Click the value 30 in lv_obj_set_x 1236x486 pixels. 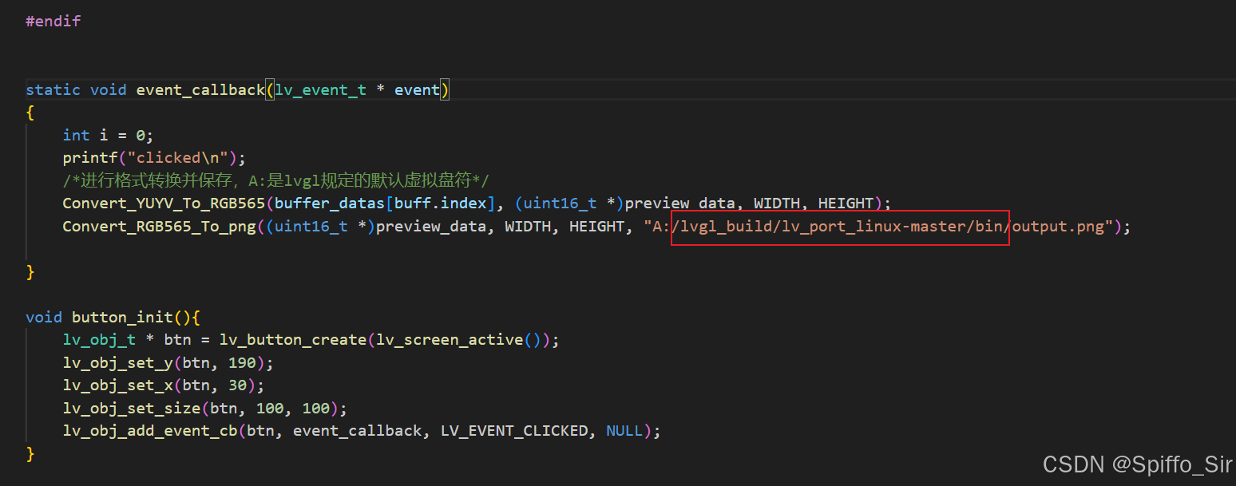[x=237, y=385]
